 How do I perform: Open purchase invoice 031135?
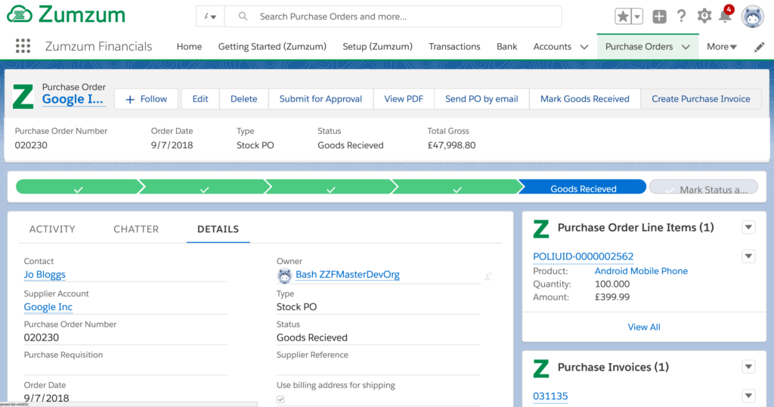(550, 396)
